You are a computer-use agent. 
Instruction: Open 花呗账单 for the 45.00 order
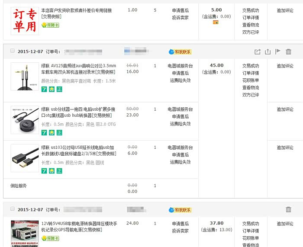[x=251, y=80]
